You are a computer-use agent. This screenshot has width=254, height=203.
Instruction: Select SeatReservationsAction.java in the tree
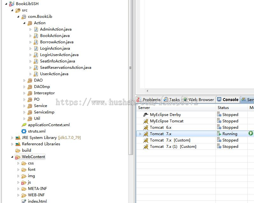(x=66, y=68)
